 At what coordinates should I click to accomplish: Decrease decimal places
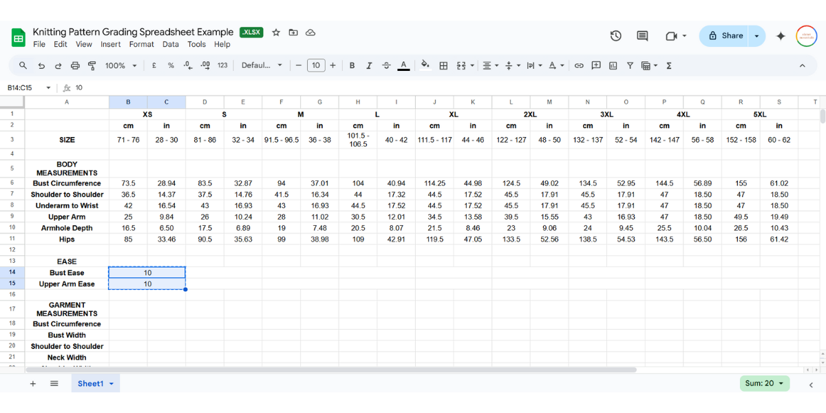[x=188, y=65]
